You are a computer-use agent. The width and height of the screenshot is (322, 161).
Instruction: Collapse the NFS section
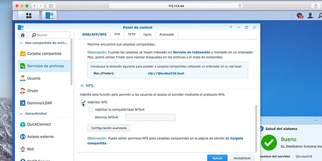coord(82,86)
